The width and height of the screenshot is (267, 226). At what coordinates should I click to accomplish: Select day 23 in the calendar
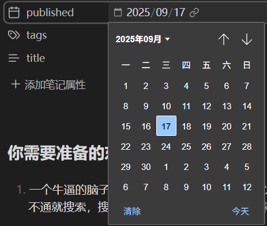146,147
